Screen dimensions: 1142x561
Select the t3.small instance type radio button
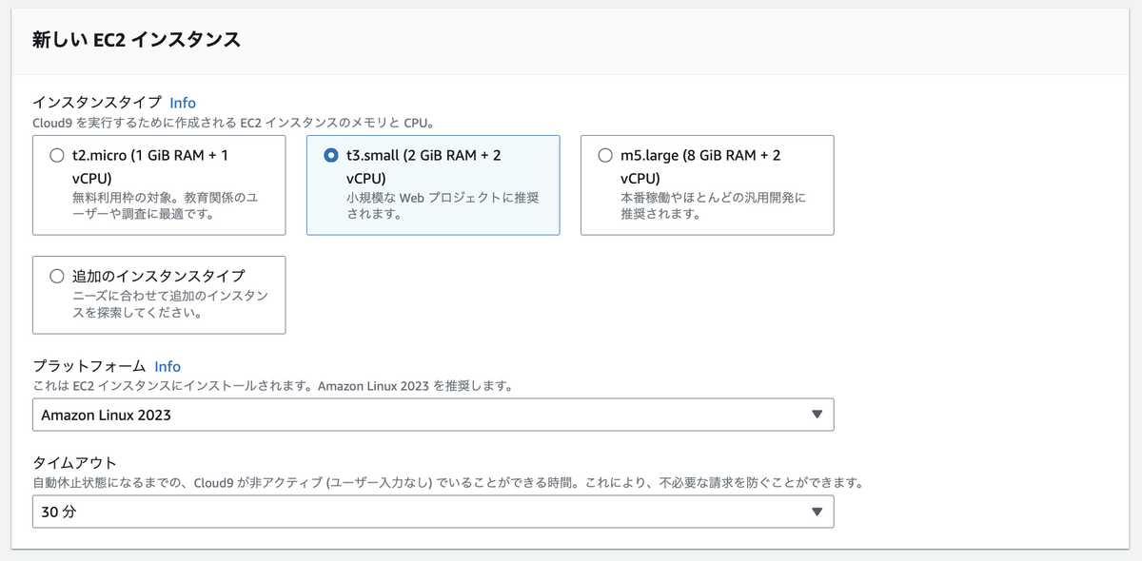[331, 155]
